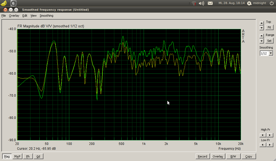Viewport: 276px width, 161px height.
Task: Open the File menu
Action: click(x=4, y=16)
